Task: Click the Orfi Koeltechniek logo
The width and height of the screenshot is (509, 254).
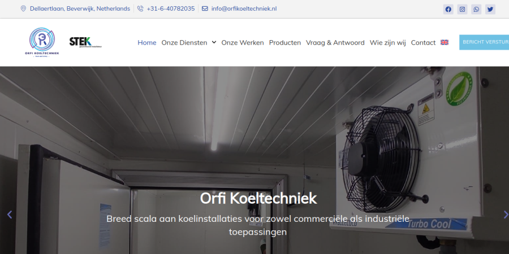Action: point(42,42)
